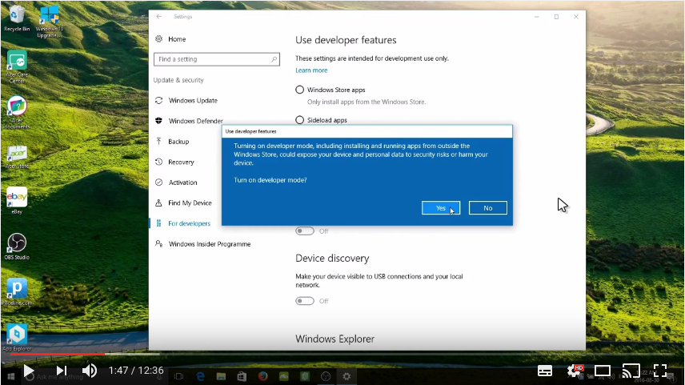The height and width of the screenshot is (385, 685).
Task: Go back with Settings back arrow
Action: point(159,17)
